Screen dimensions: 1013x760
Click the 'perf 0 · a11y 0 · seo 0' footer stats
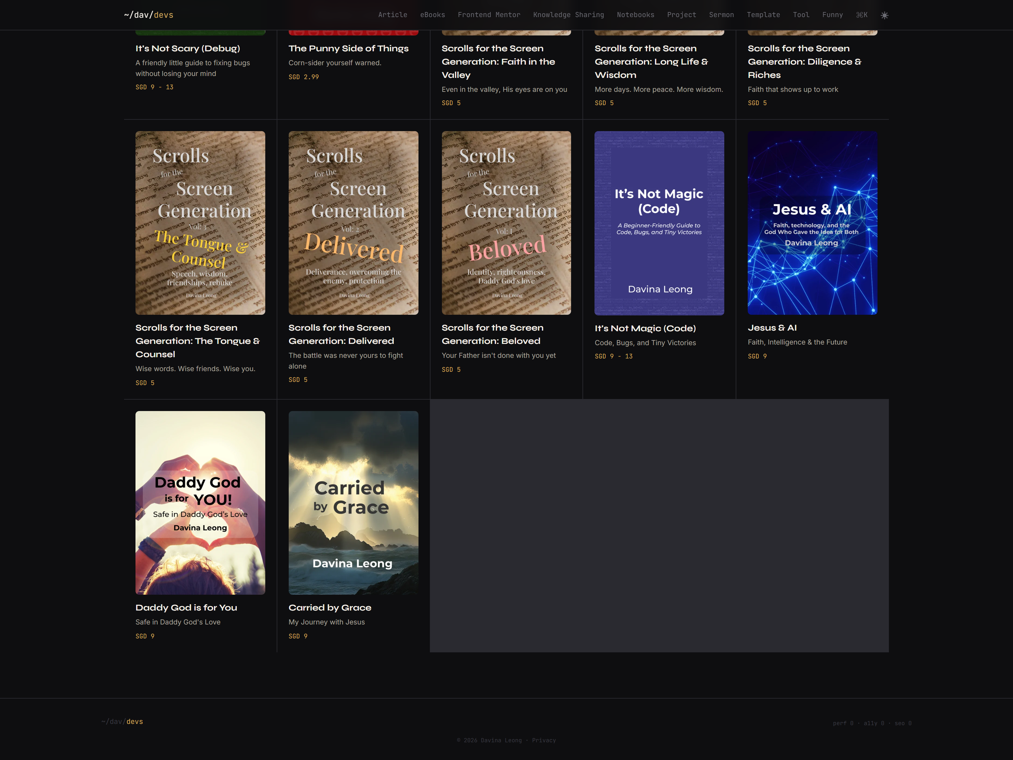(x=872, y=723)
